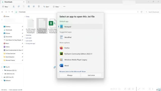
Task: Click the Paste icon in toolbar
Action: [24, 7]
